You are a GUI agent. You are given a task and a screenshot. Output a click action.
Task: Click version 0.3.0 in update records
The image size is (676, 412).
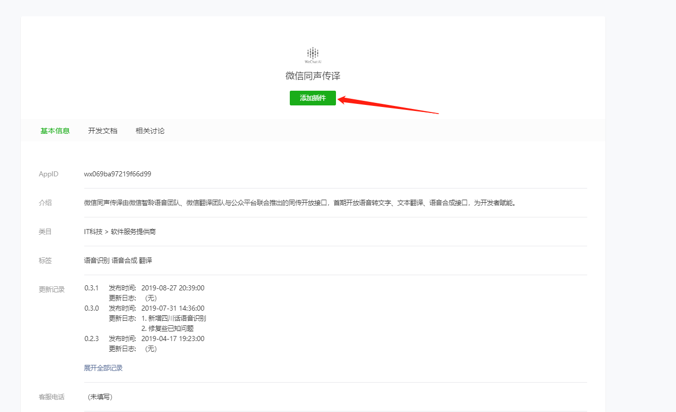[91, 308]
